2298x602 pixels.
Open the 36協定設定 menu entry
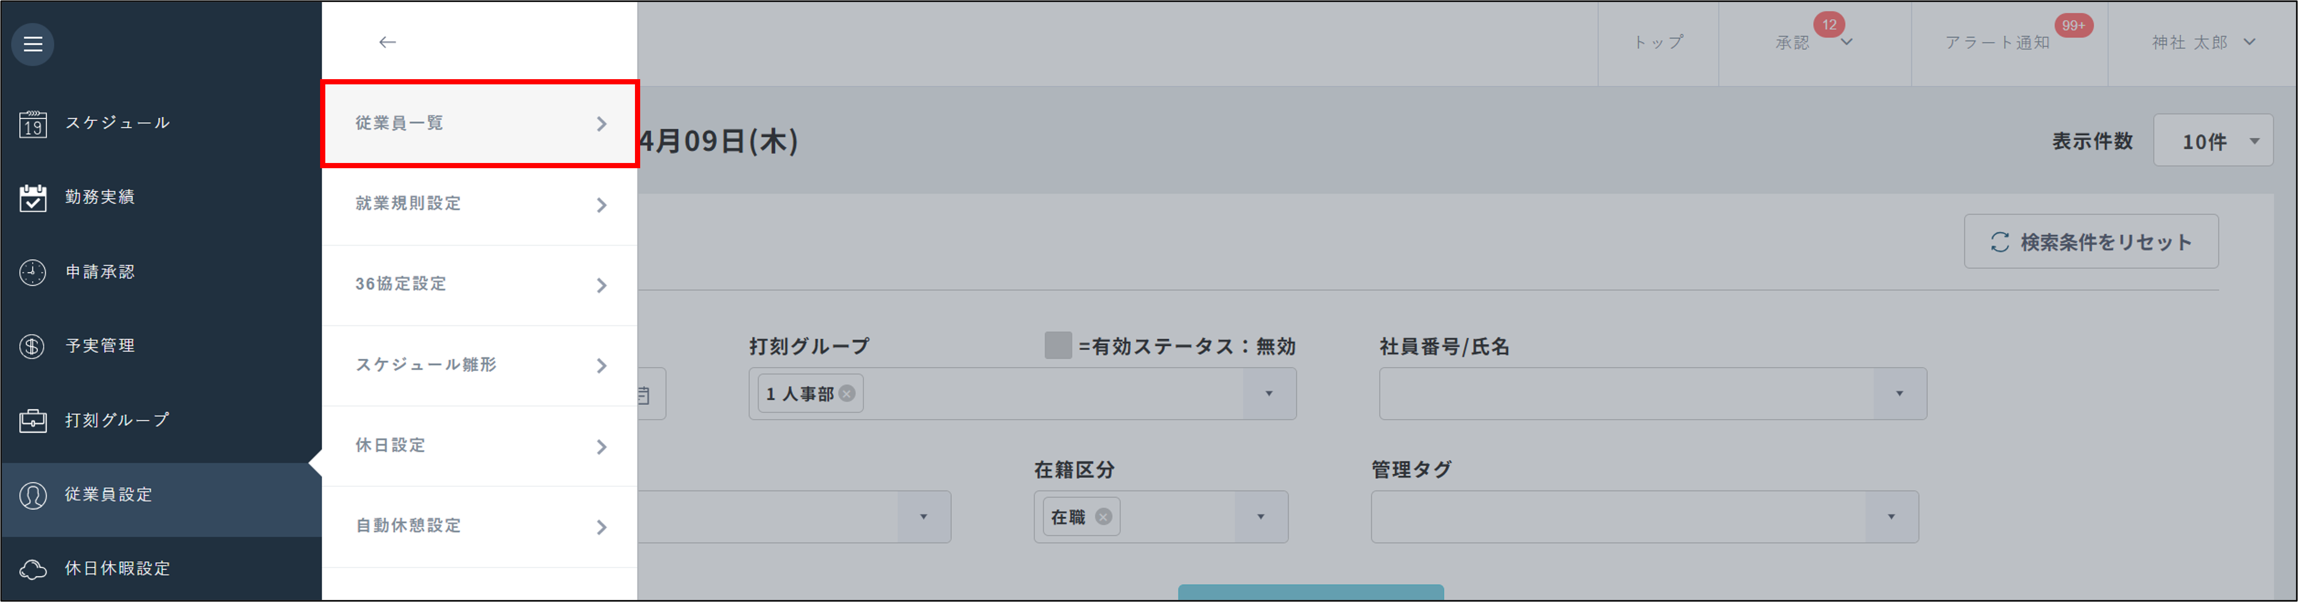tap(402, 284)
